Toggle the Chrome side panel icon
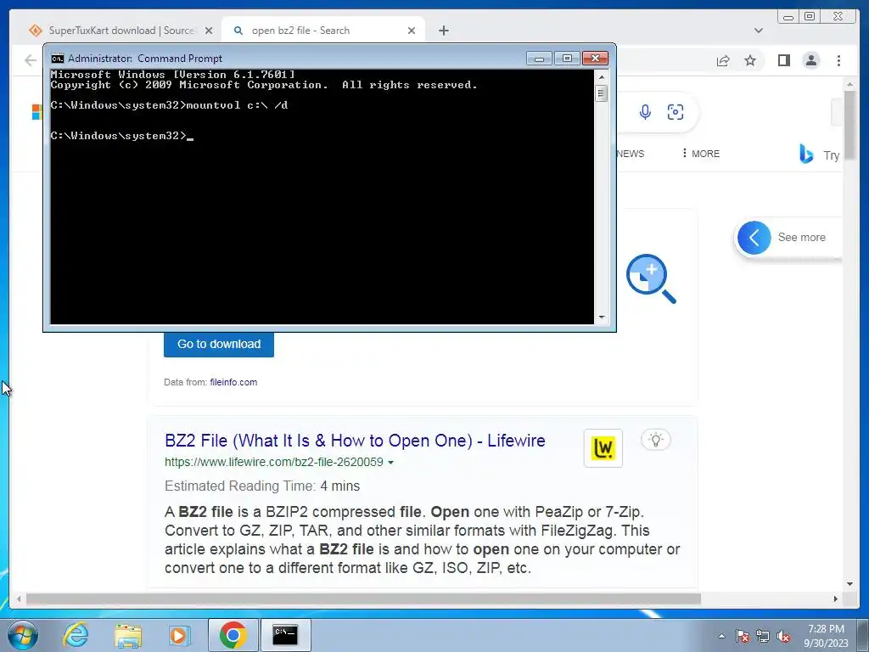The height and width of the screenshot is (652, 869). 783,60
